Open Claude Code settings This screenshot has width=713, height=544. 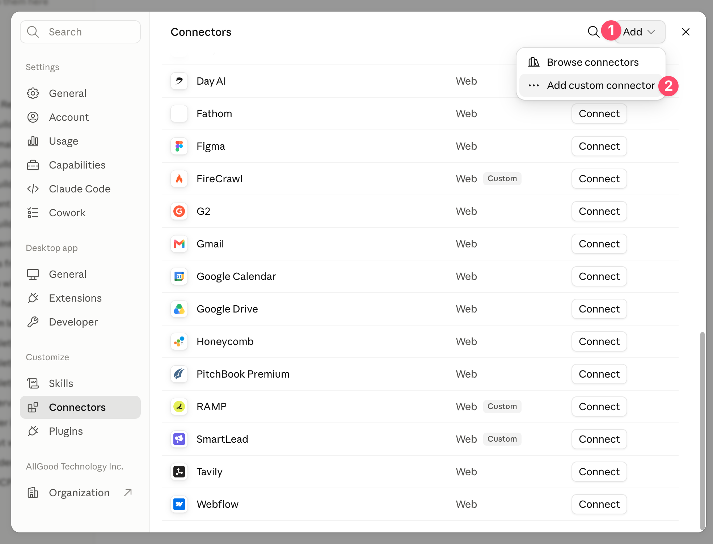(80, 189)
